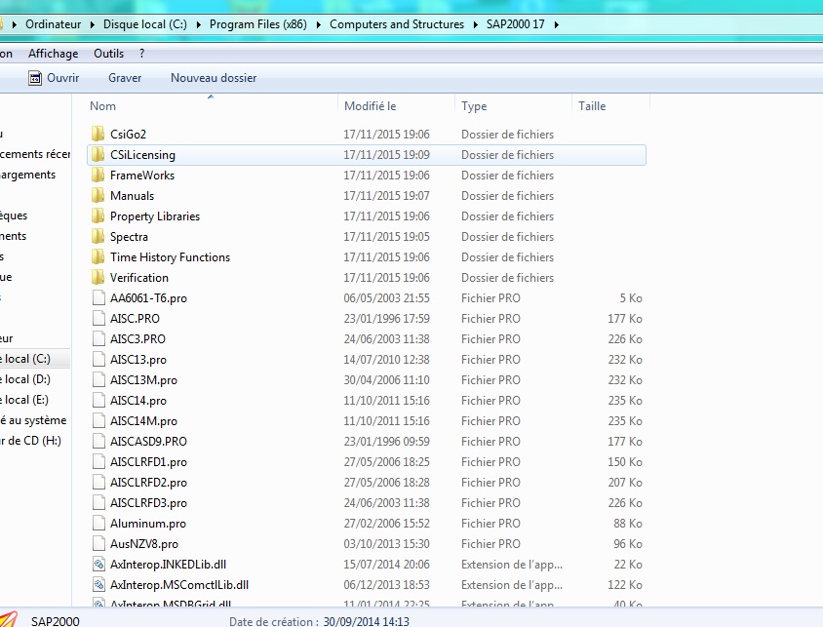Screen dimensions: 823x627
Task: Expand the arrow after Computers and Structures
Action: [x=476, y=24]
